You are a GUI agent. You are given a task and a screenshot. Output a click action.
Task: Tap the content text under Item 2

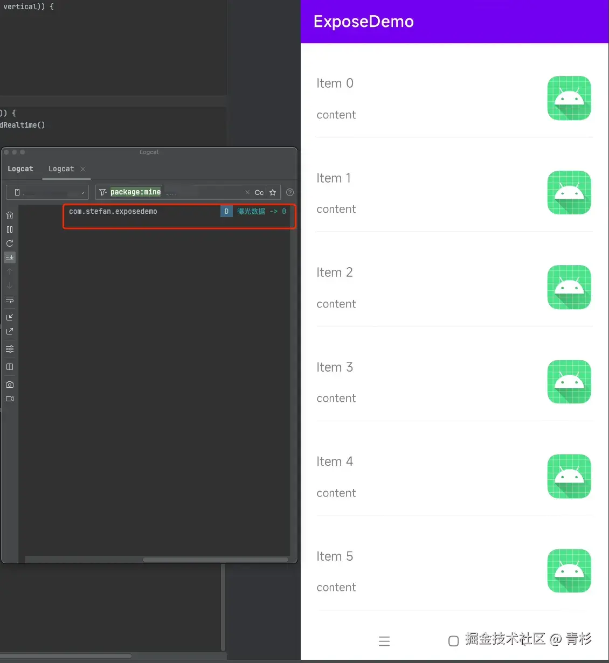pos(336,304)
